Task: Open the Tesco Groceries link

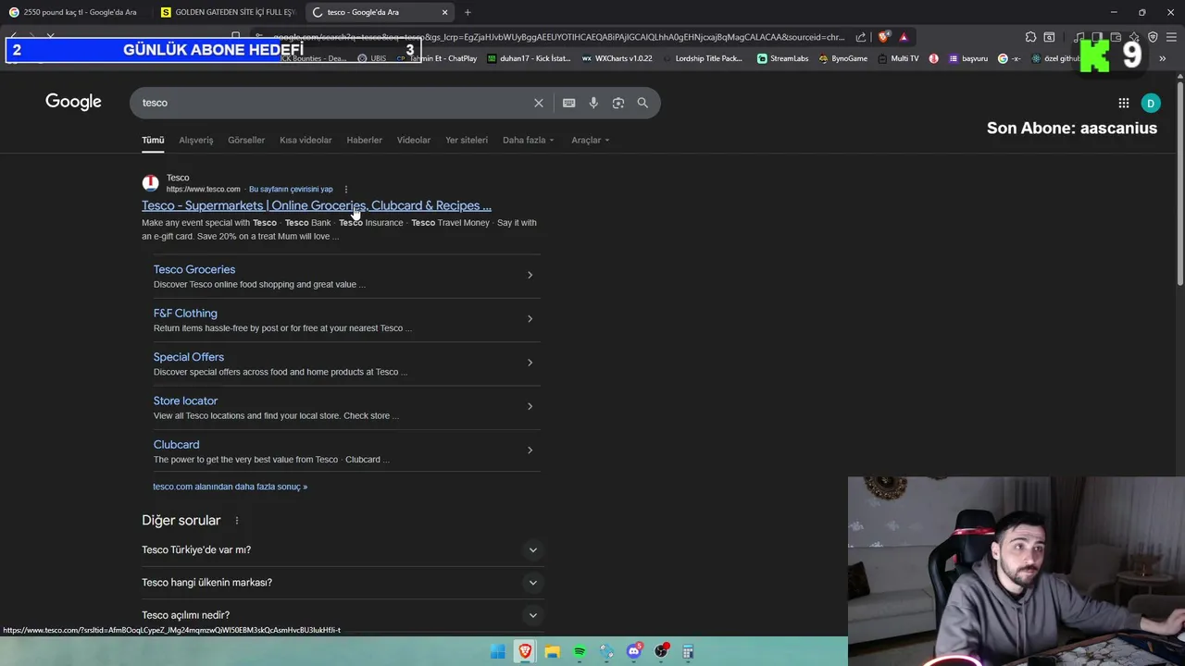Action: 194,269
